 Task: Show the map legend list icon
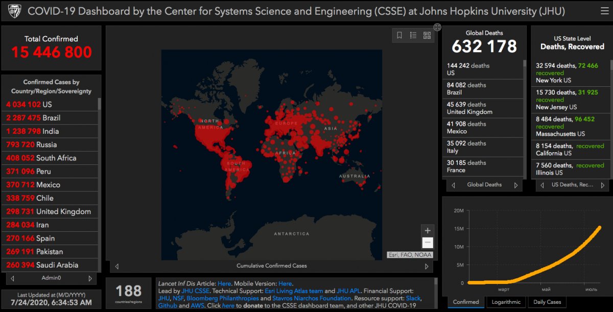click(x=413, y=35)
